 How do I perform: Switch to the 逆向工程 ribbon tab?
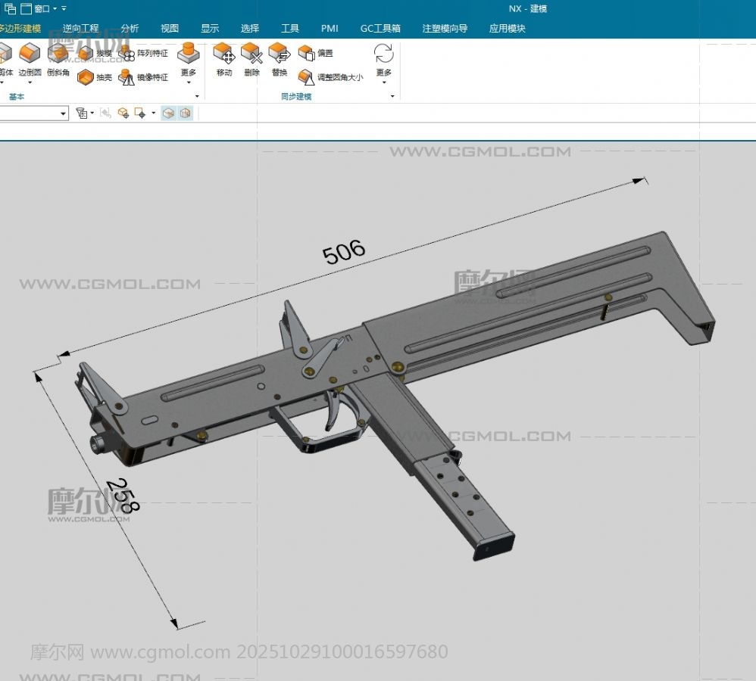click(81, 29)
